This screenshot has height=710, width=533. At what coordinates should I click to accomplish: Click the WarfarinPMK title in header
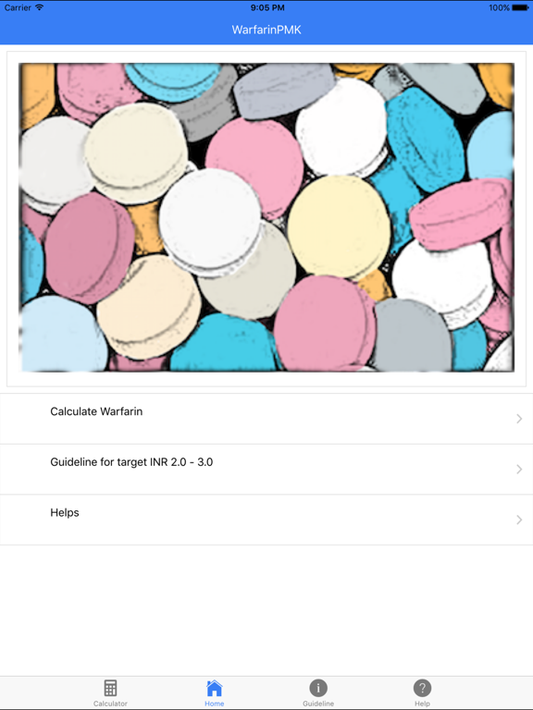266,30
